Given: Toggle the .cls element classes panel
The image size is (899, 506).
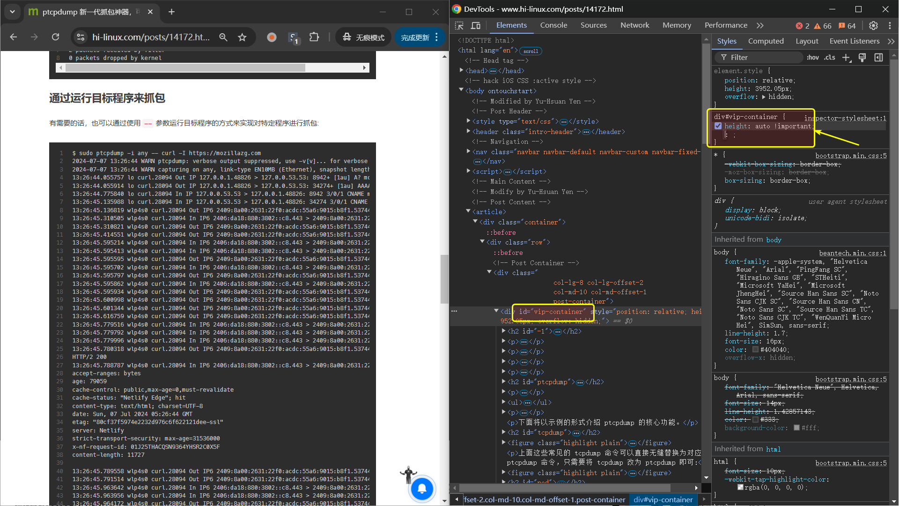Looking at the screenshot, I should [x=830, y=57].
